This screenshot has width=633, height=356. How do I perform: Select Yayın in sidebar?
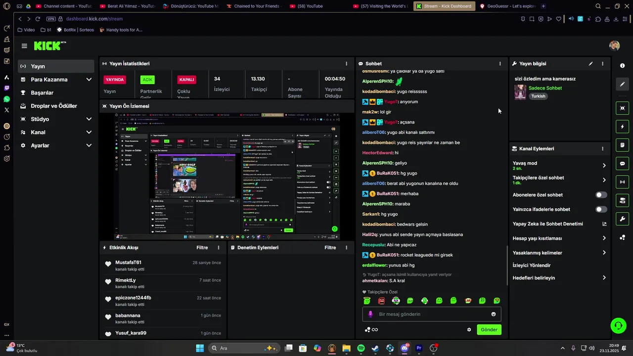click(56, 66)
